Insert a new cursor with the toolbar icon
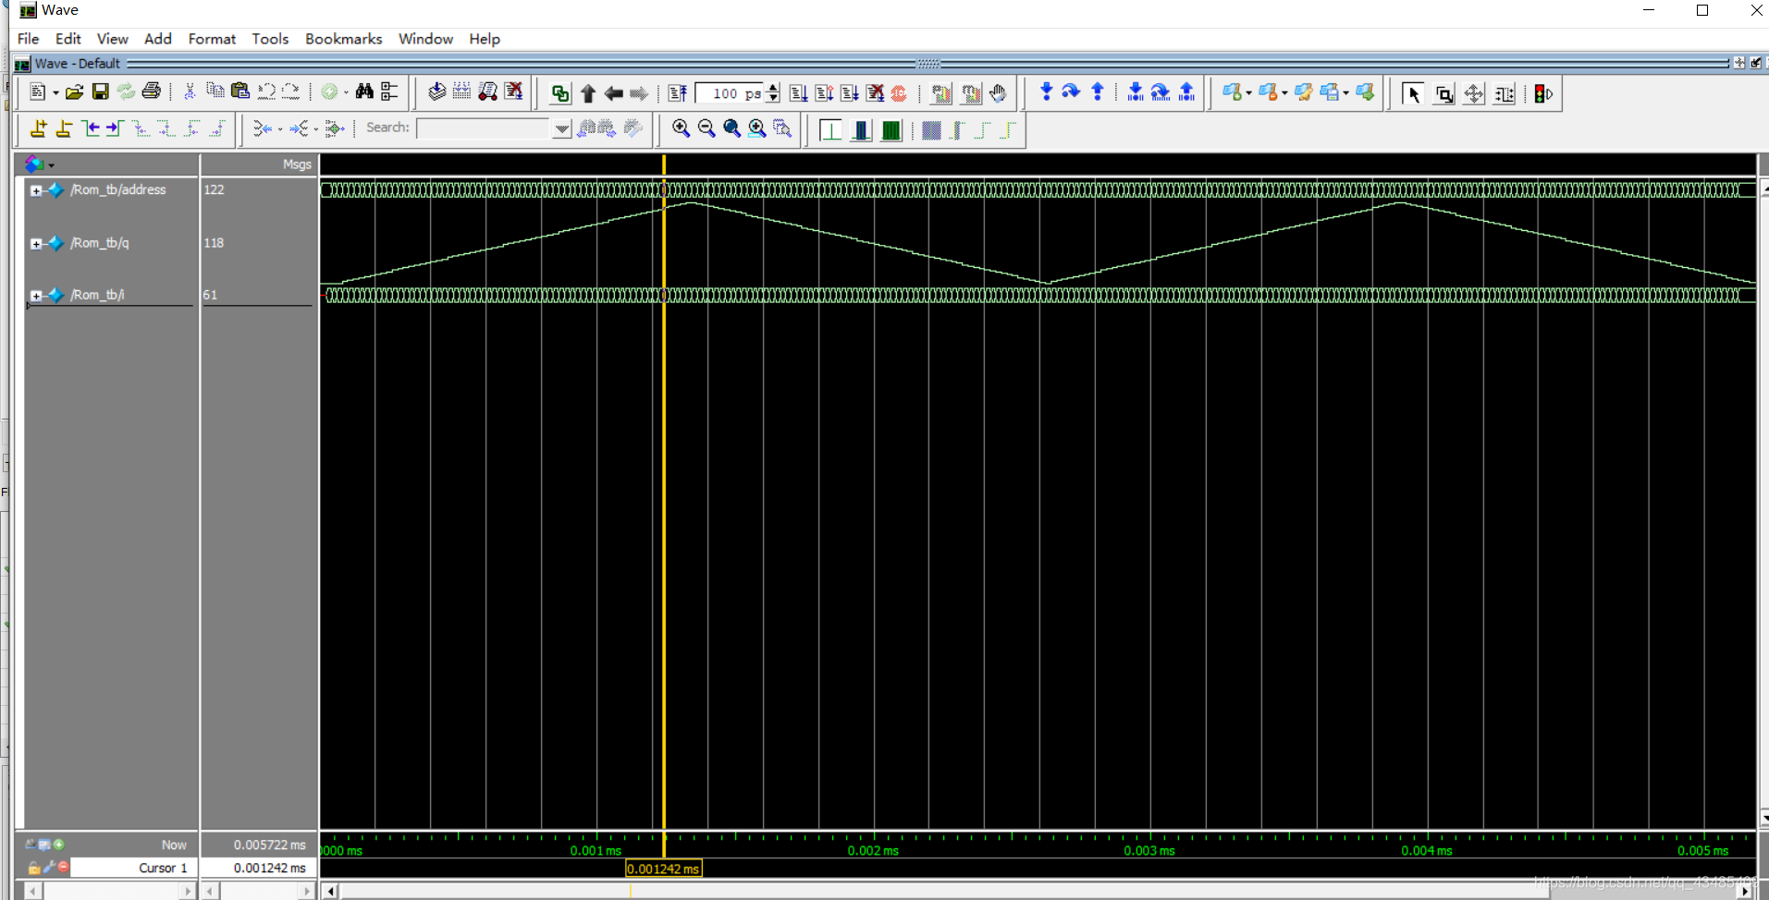 [x=38, y=128]
